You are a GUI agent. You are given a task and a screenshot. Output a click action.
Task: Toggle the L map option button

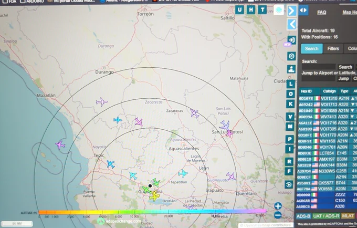pyautogui.click(x=291, y=84)
